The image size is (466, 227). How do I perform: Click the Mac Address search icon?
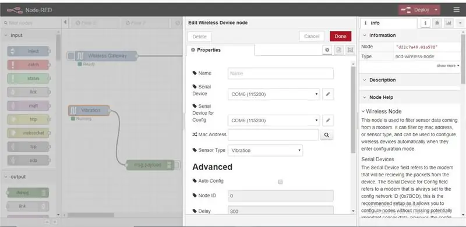(x=326, y=135)
